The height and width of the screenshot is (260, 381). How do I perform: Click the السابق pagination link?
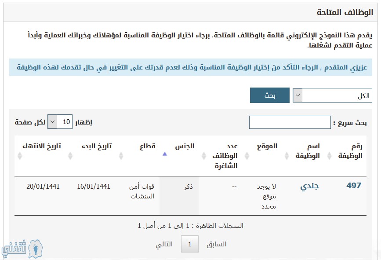coord(217,244)
